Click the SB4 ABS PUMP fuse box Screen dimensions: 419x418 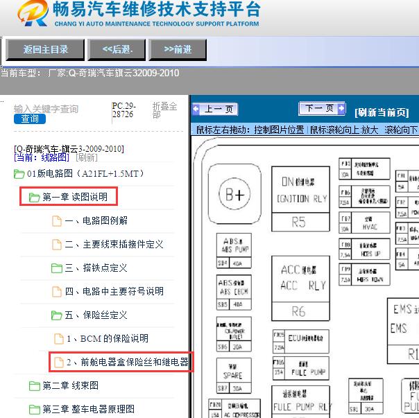tap(234, 250)
